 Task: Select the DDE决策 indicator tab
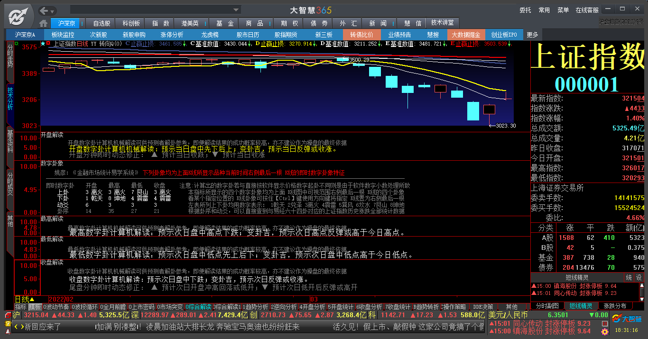(483, 307)
